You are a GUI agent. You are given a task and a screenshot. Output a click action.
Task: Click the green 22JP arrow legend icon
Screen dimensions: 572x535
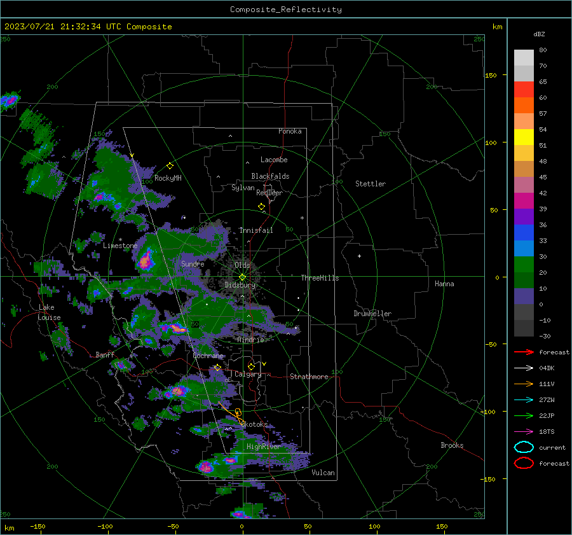pyautogui.click(x=524, y=415)
